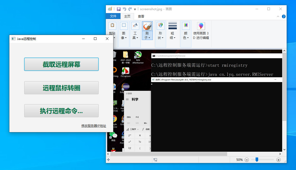Switch to the 查看 ribbon tab

[x=141, y=16]
